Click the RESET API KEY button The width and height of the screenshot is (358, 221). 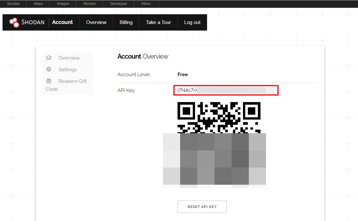pyautogui.click(x=202, y=207)
